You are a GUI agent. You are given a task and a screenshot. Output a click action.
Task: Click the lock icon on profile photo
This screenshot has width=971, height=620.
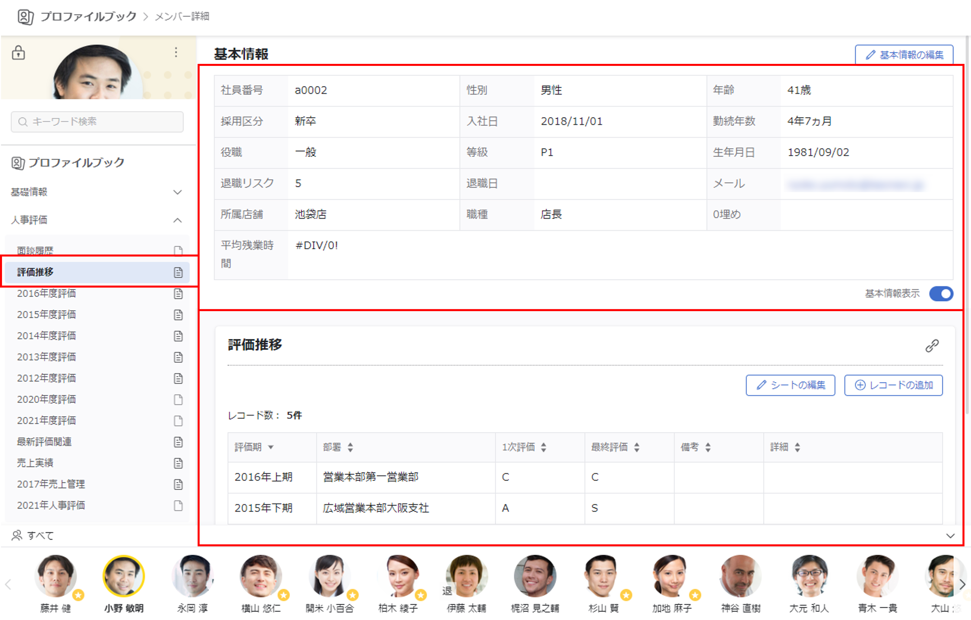coord(19,53)
